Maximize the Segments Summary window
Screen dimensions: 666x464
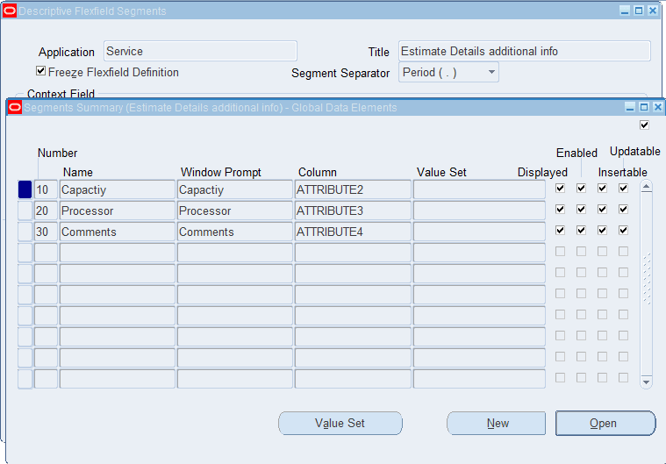(x=643, y=107)
